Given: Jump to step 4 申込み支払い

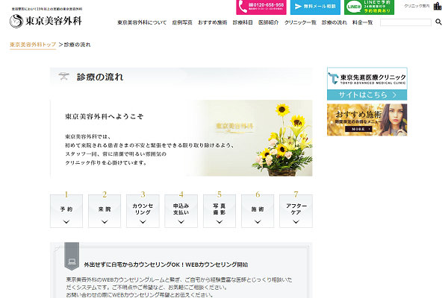Looking at the screenshot, I should (x=181, y=211).
